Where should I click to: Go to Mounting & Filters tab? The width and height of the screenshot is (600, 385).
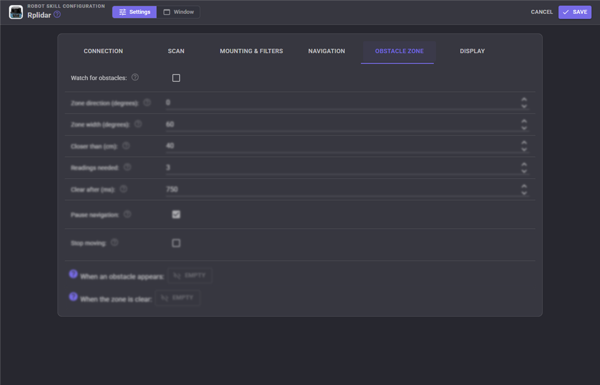[251, 51]
